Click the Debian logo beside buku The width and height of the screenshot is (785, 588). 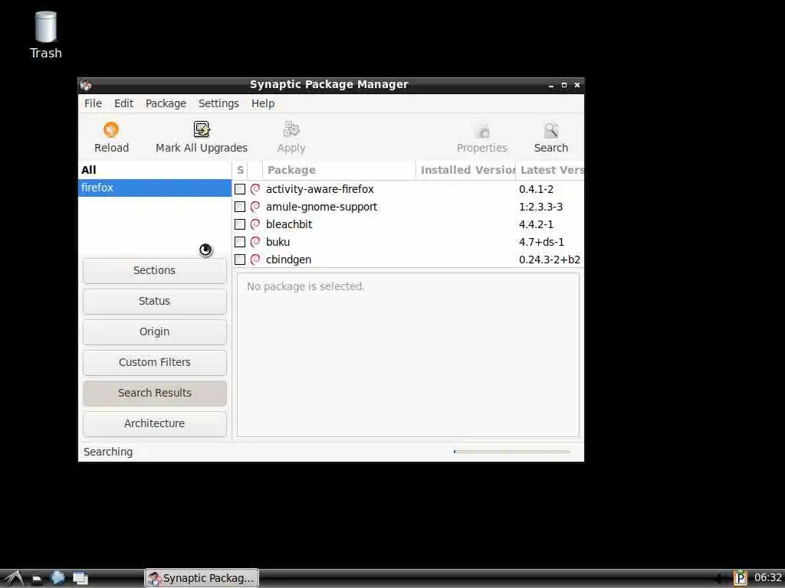coord(255,241)
